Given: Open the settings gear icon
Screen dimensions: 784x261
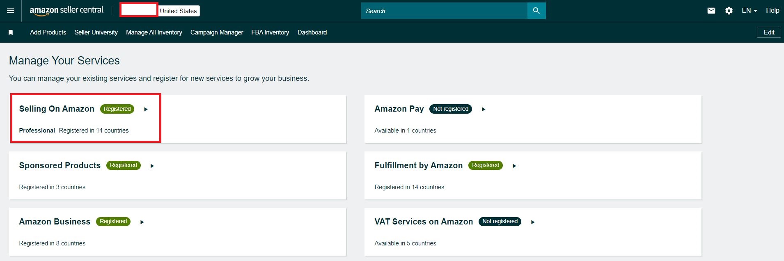Looking at the screenshot, I should (729, 11).
